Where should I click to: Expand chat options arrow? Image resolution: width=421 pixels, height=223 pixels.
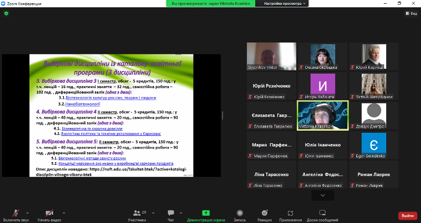181,213
